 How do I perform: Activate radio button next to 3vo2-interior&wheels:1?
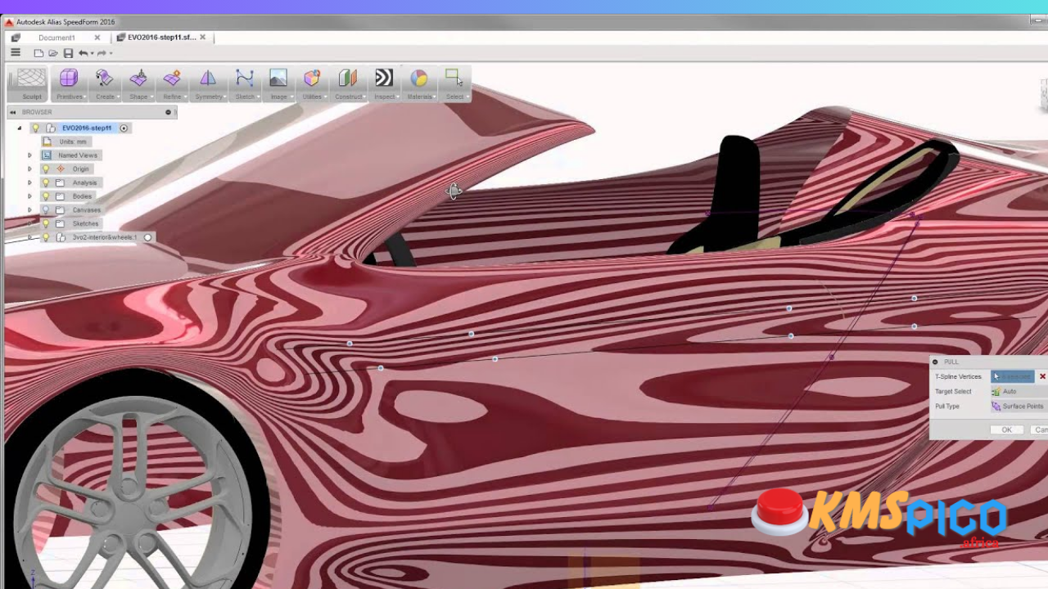click(x=147, y=237)
